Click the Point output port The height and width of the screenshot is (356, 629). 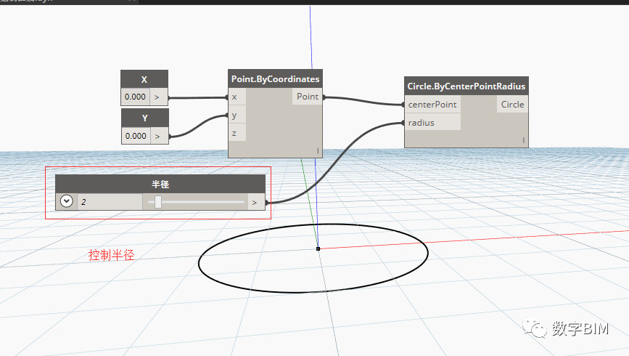tap(308, 97)
